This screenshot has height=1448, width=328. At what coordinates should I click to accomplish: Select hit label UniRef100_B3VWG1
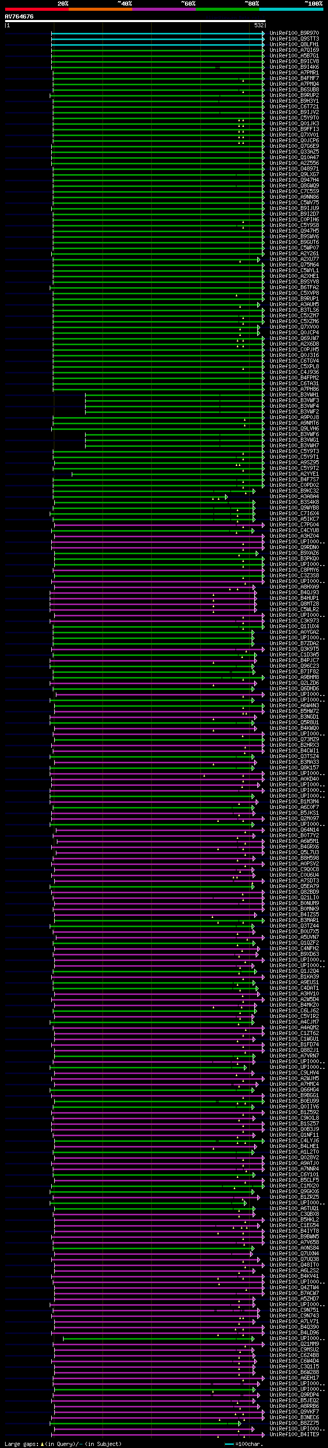pos(294,440)
